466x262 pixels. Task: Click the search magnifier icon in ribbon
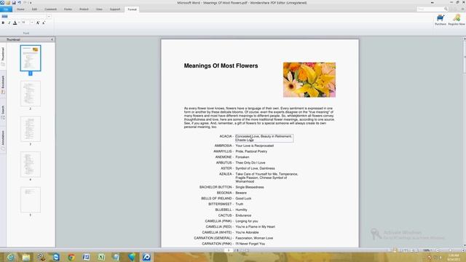pos(446,9)
